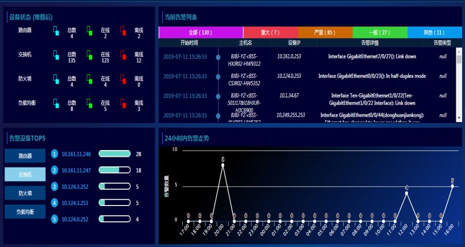The height and width of the screenshot is (247, 465).
Task: Click the router total count cyan device icon
Action: point(56,30)
